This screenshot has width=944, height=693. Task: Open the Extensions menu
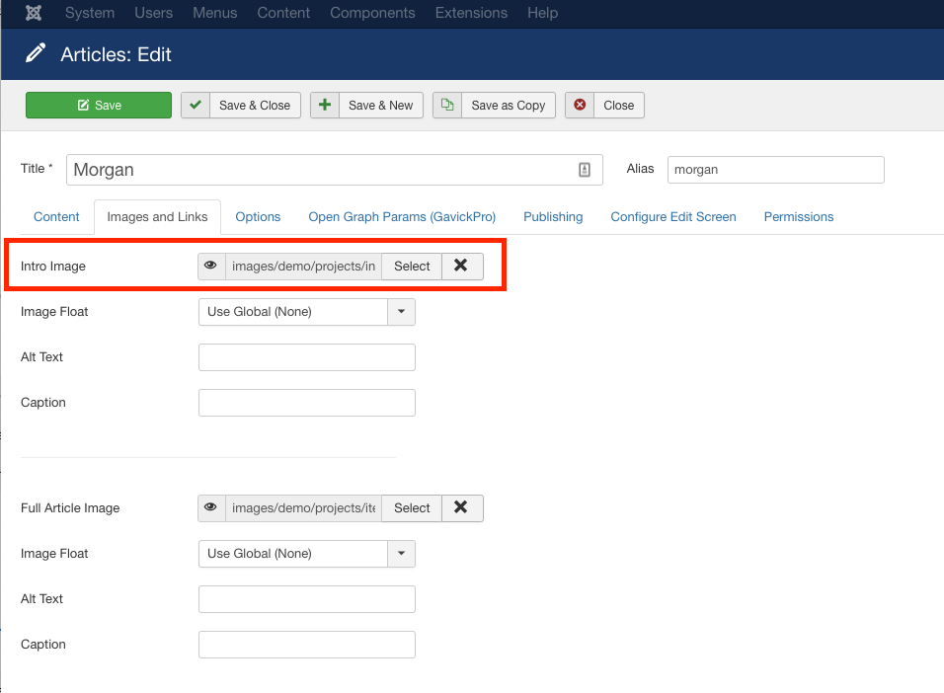point(471,13)
